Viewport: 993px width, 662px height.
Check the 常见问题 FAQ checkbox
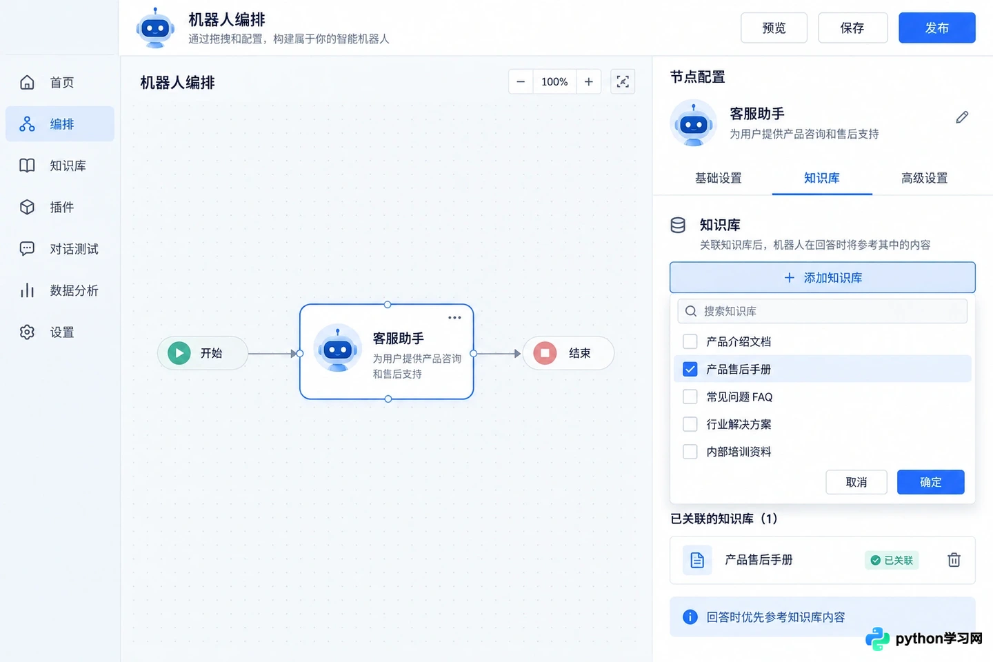pos(690,397)
